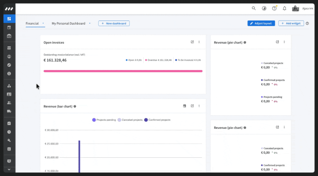
Task: Click the Adjust layout button
Action: (x=261, y=23)
